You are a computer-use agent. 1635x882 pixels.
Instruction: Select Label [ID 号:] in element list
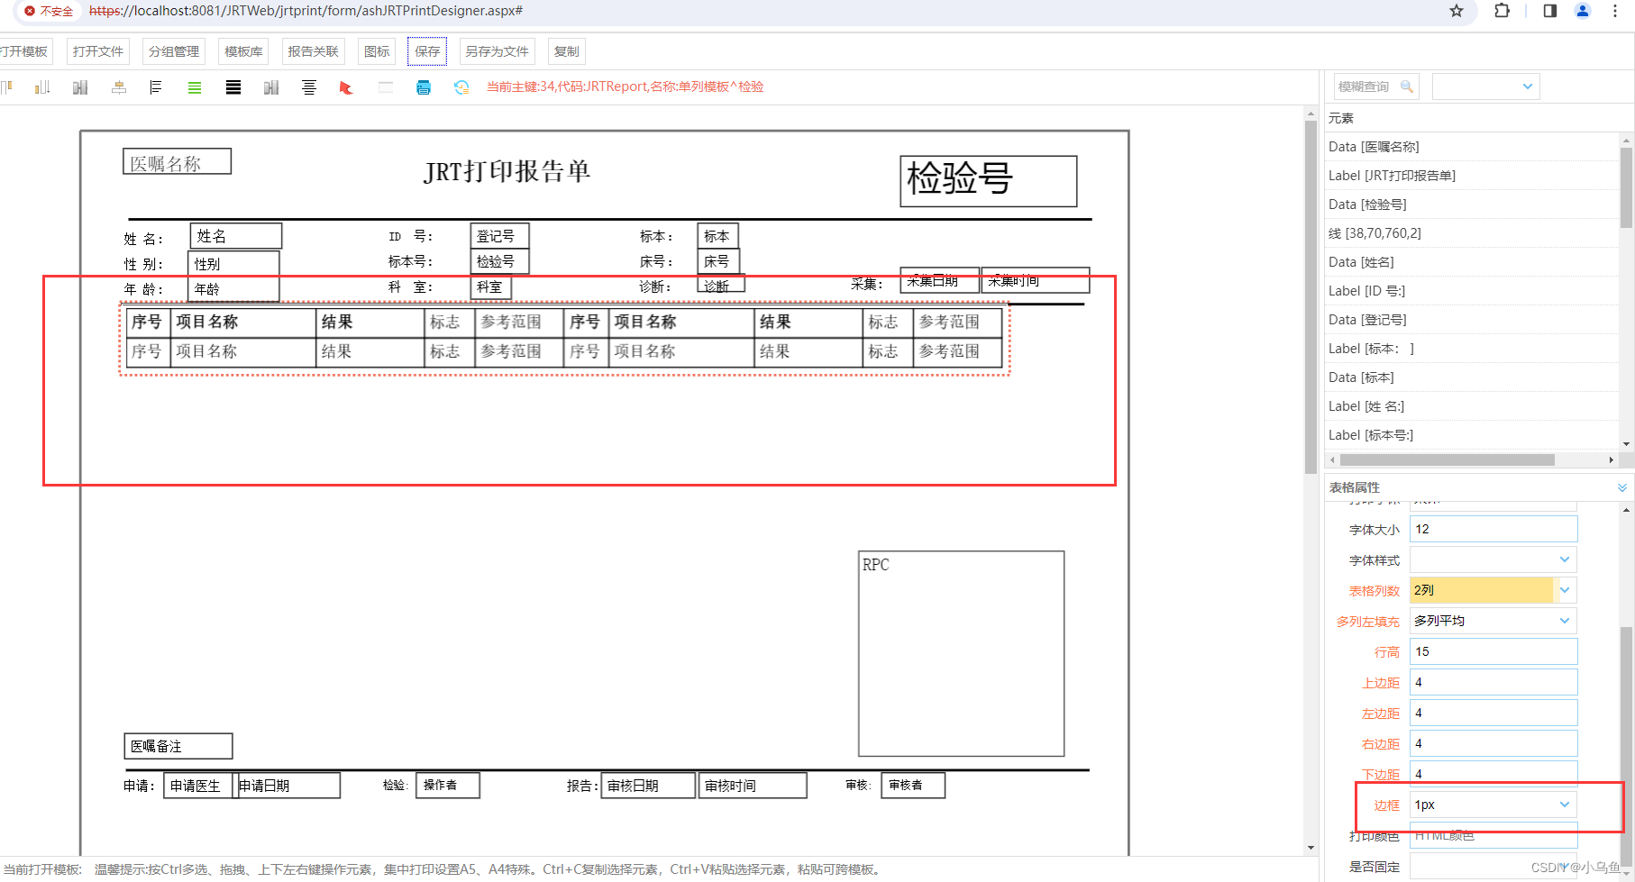1473,291
